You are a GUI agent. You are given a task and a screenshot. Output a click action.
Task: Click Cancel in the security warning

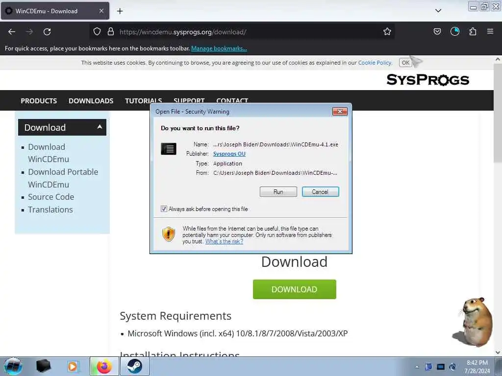[320, 192]
